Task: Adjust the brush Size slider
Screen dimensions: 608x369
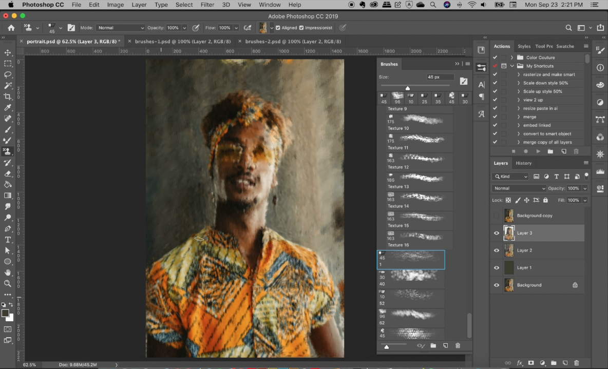Action: coord(408,87)
